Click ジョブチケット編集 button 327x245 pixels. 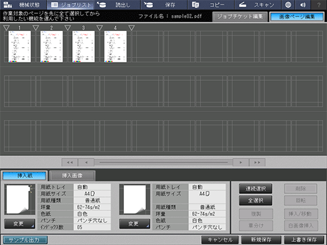coord(240,16)
